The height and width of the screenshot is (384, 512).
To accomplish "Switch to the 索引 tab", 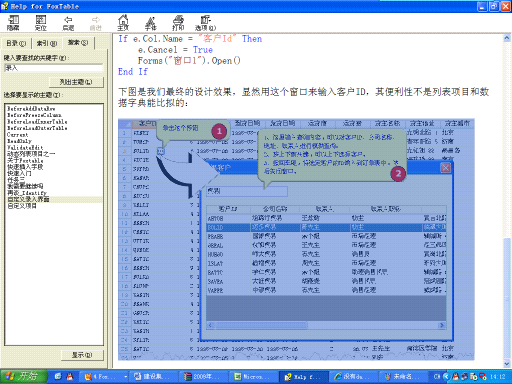I will coord(46,43).
